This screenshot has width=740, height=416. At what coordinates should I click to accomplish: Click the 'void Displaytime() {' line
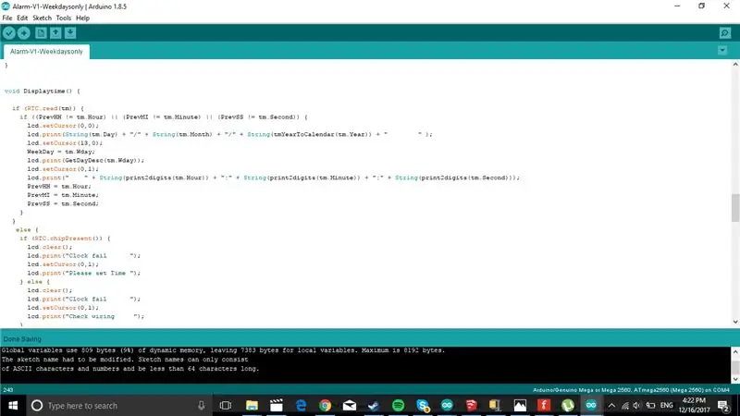coord(43,91)
